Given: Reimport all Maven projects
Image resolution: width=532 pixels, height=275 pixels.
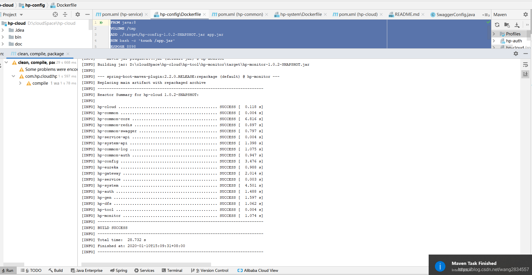Looking at the screenshot, I should point(497,25).
